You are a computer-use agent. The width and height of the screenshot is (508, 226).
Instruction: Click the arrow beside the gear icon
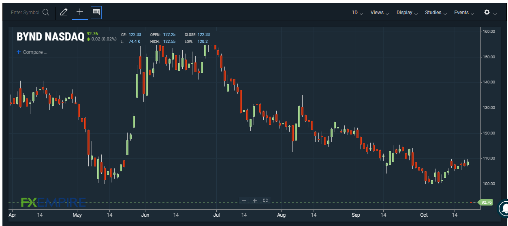pos(495,13)
